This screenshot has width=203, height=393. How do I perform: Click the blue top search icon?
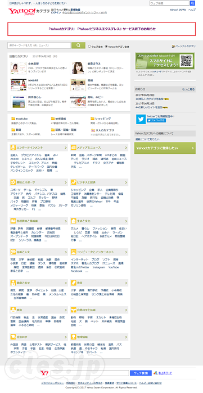tap(192, 3)
